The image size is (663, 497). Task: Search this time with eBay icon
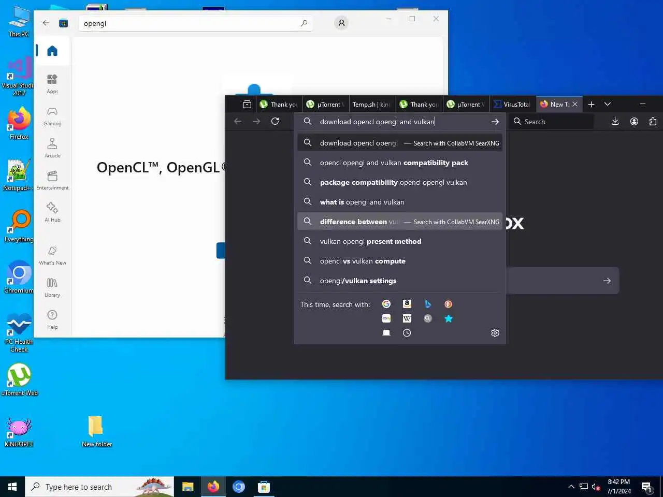[386, 318]
